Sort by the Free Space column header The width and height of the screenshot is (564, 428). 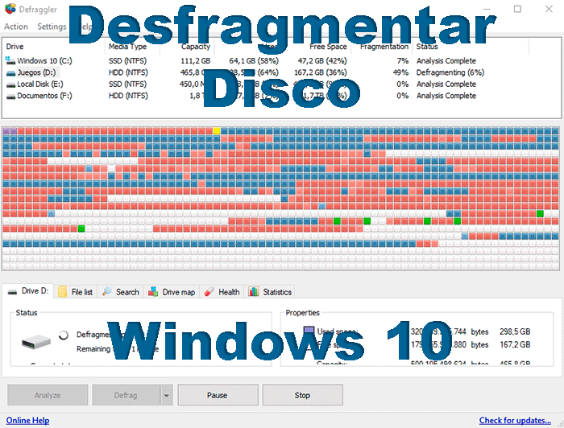click(x=328, y=47)
